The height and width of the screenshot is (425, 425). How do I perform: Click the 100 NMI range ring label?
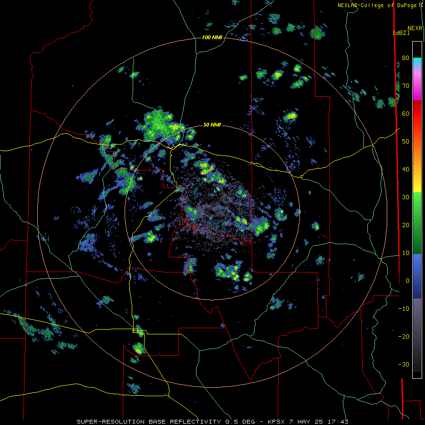pyautogui.click(x=212, y=37)
